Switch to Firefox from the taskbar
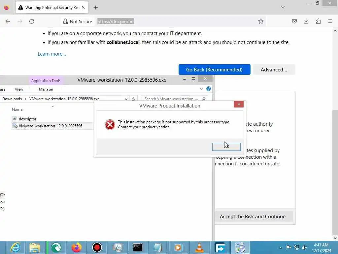 click(x=76, y=247)
